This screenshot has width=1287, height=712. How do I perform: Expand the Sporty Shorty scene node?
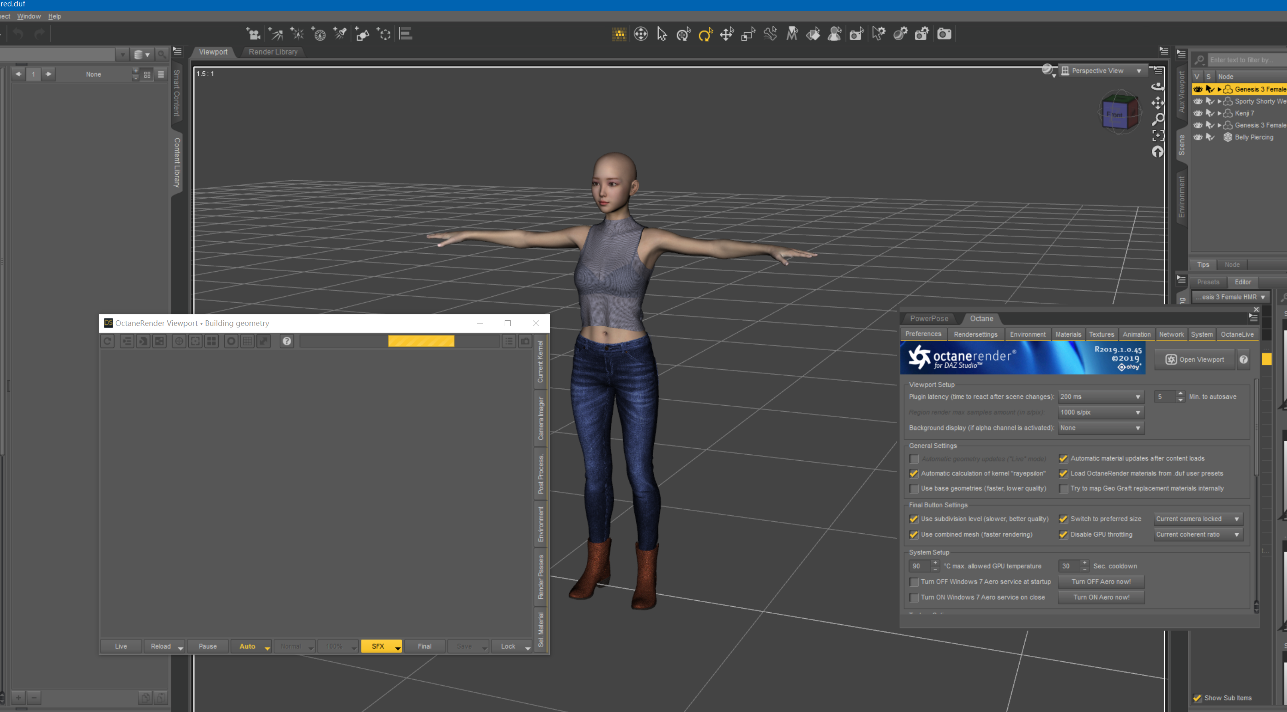pos(1220,101)
